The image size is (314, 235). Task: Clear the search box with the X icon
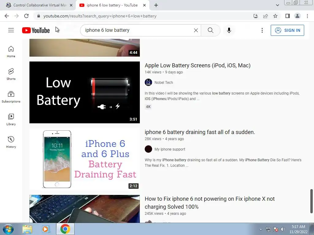pos(196,30)
